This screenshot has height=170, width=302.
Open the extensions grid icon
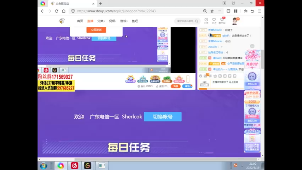tap(236, 11)
